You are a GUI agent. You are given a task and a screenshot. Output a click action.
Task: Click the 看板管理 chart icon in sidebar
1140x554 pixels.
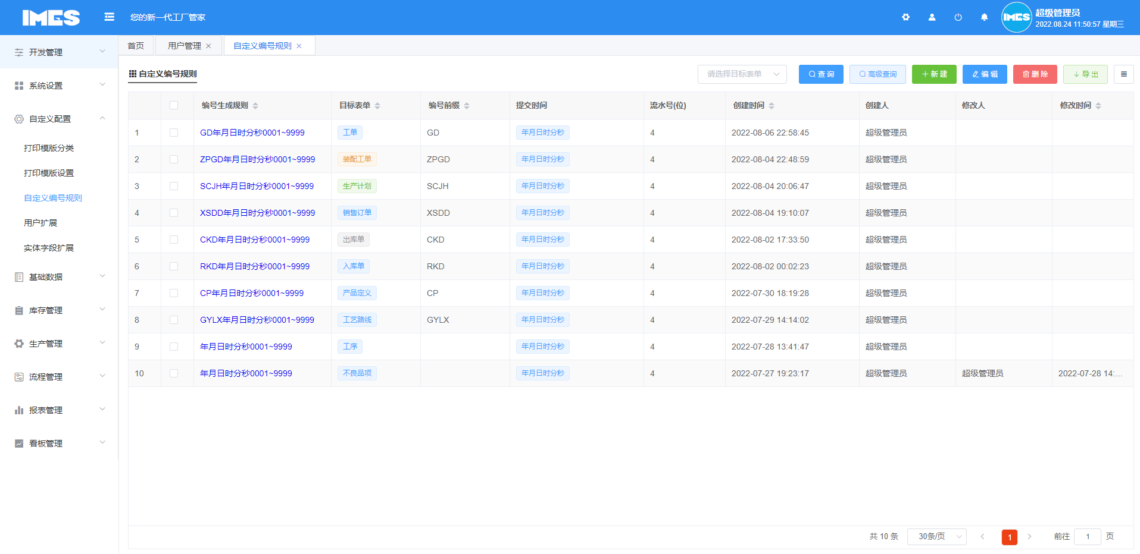[19, 443]
